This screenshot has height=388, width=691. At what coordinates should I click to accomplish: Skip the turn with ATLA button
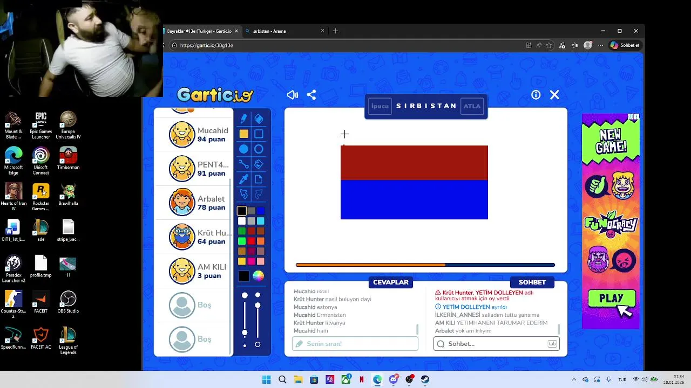(x=472, y=106)
